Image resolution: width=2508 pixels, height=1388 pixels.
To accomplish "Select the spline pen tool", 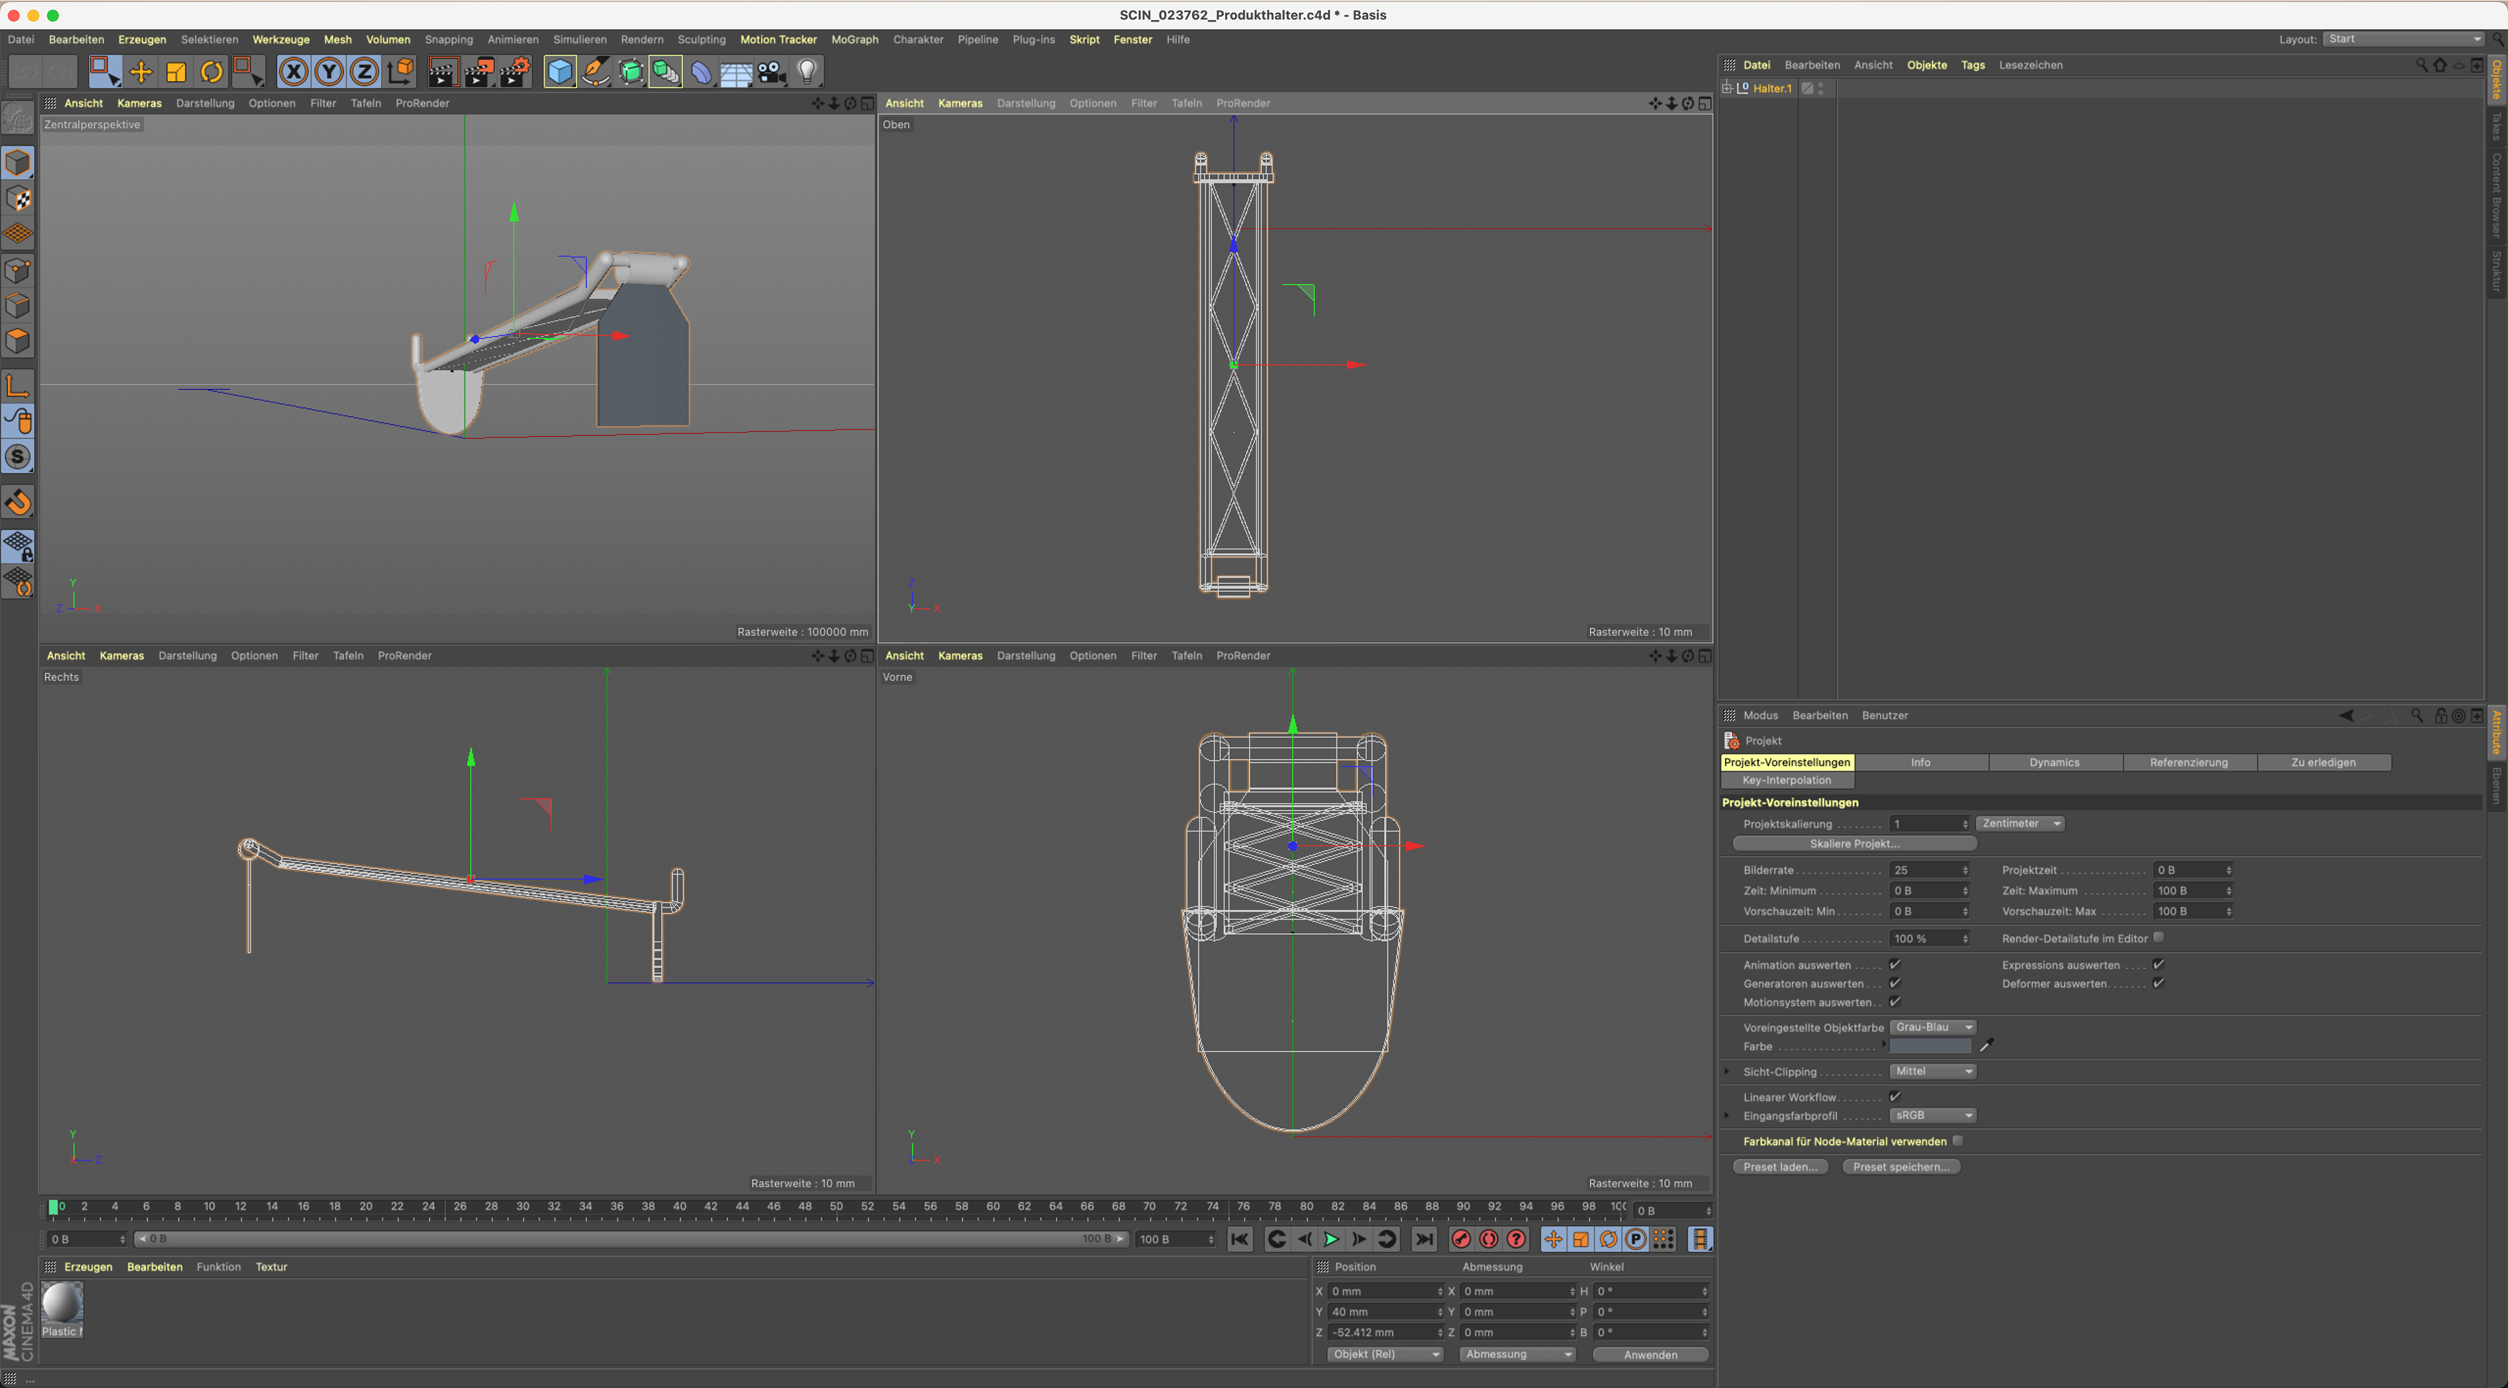I will 595,71.
